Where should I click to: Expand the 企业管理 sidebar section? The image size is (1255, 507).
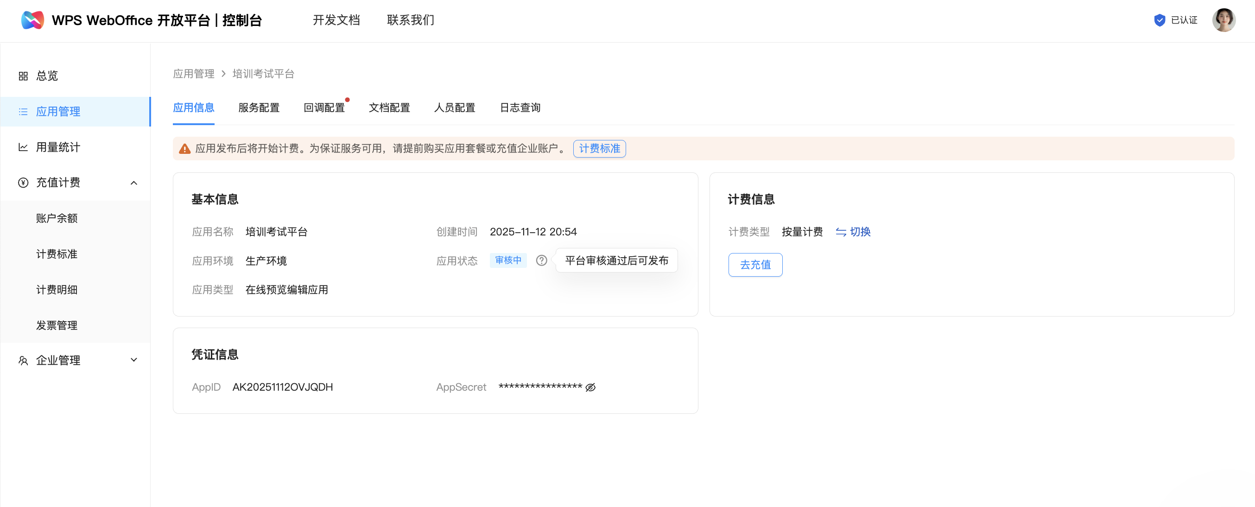click(134, 360)
